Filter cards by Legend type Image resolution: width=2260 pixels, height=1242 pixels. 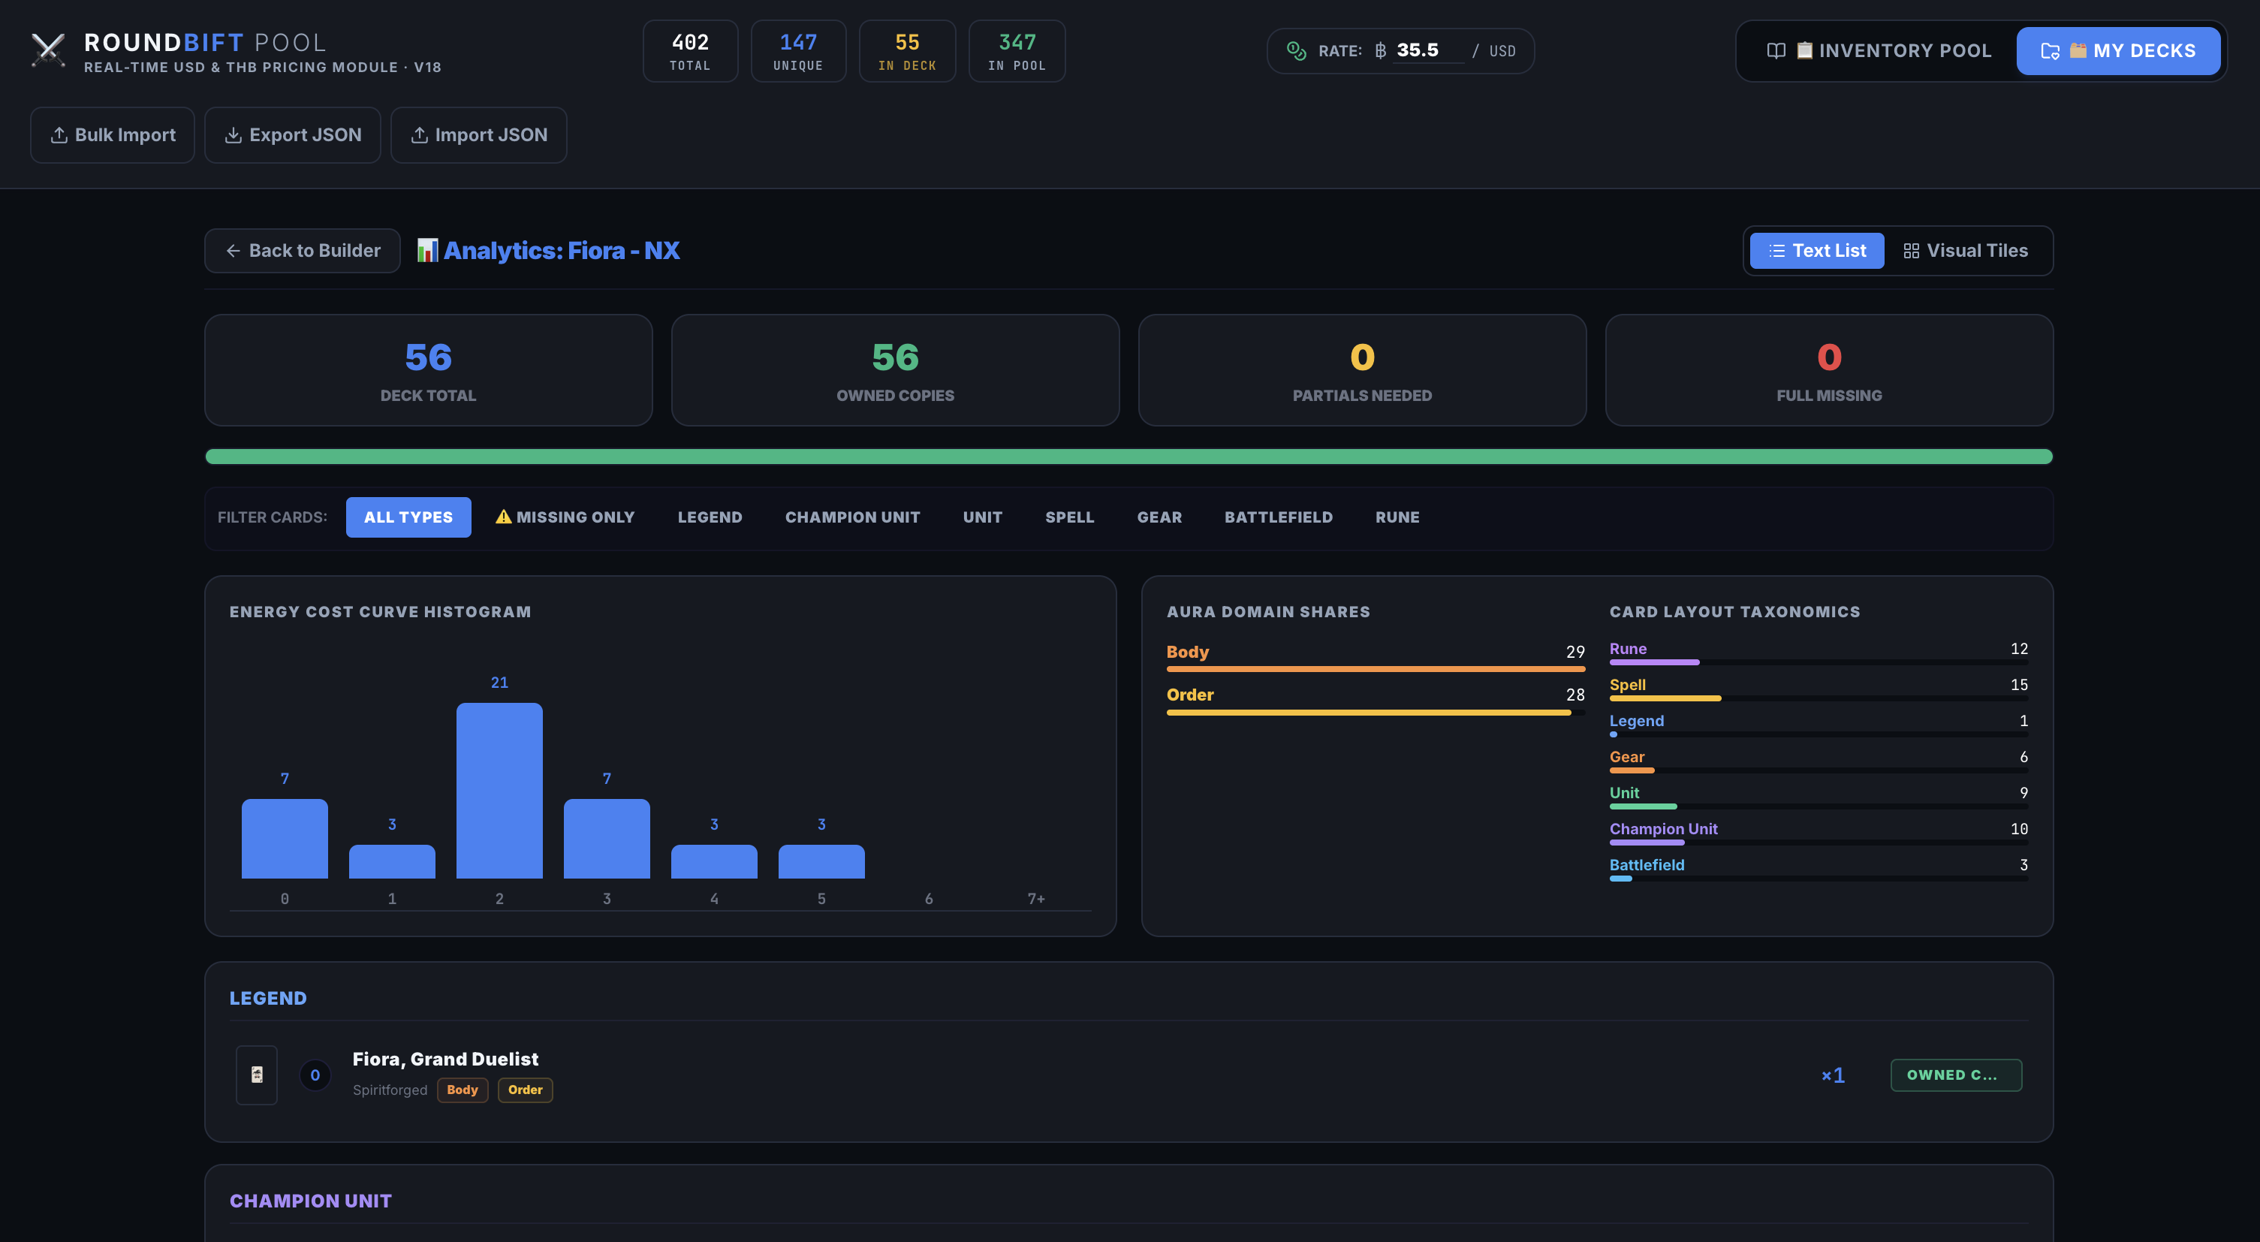tap(710, 517)
